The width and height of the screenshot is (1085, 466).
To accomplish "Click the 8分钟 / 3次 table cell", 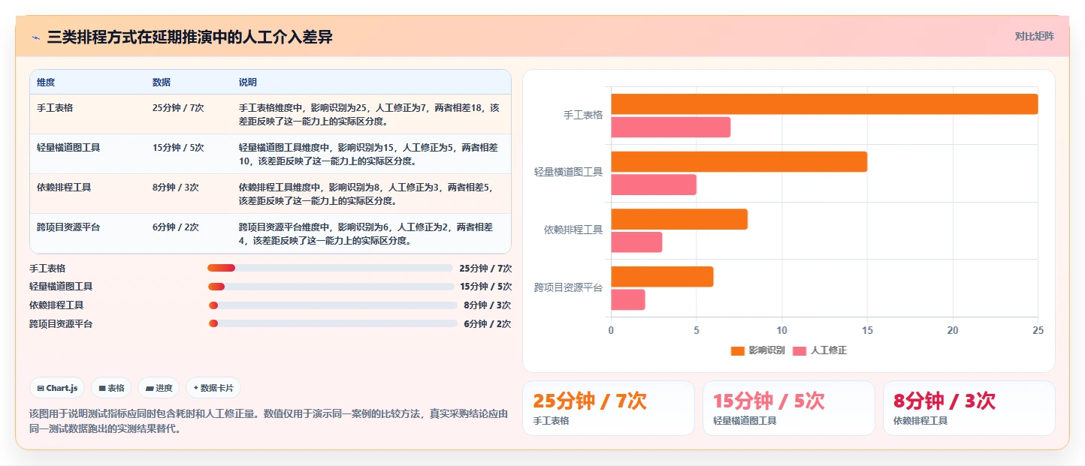I will click(176, 187).
